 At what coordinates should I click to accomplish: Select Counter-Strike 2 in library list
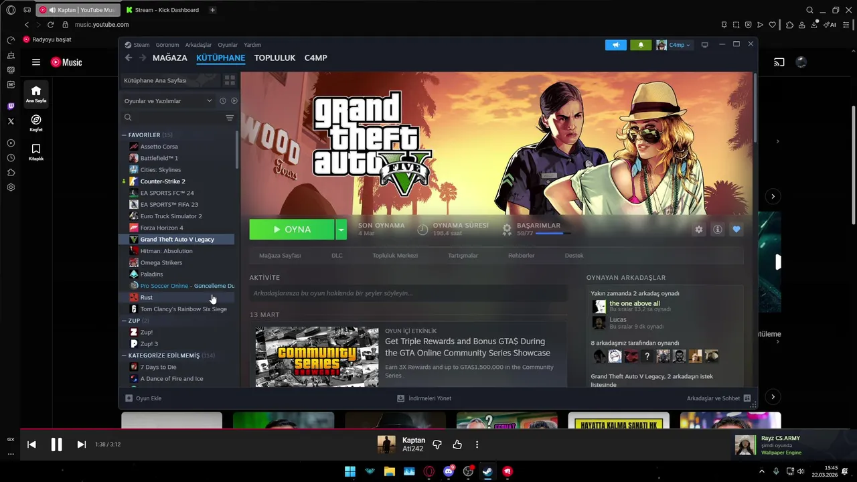[x=163, y=181]
